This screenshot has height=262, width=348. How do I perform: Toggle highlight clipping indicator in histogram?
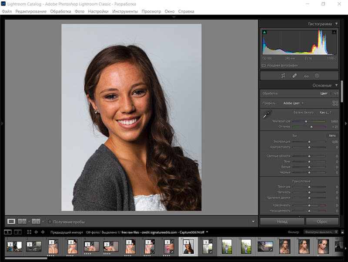click(334, 32)
